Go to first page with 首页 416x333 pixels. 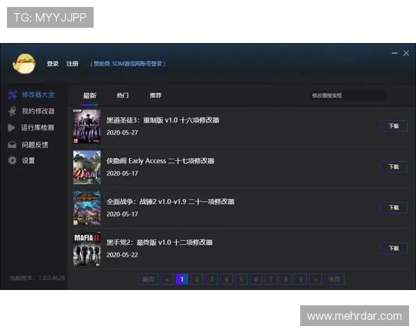pyautogui.click(x=148, y=280)
